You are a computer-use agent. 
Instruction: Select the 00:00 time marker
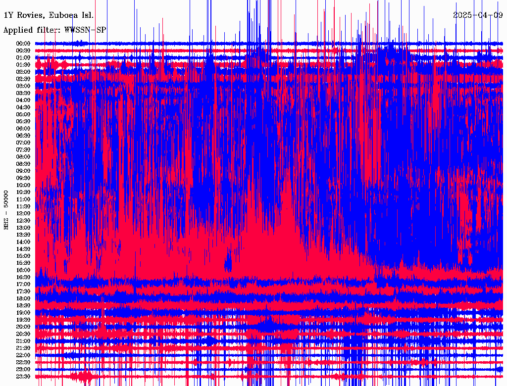(x=23, y=44)
